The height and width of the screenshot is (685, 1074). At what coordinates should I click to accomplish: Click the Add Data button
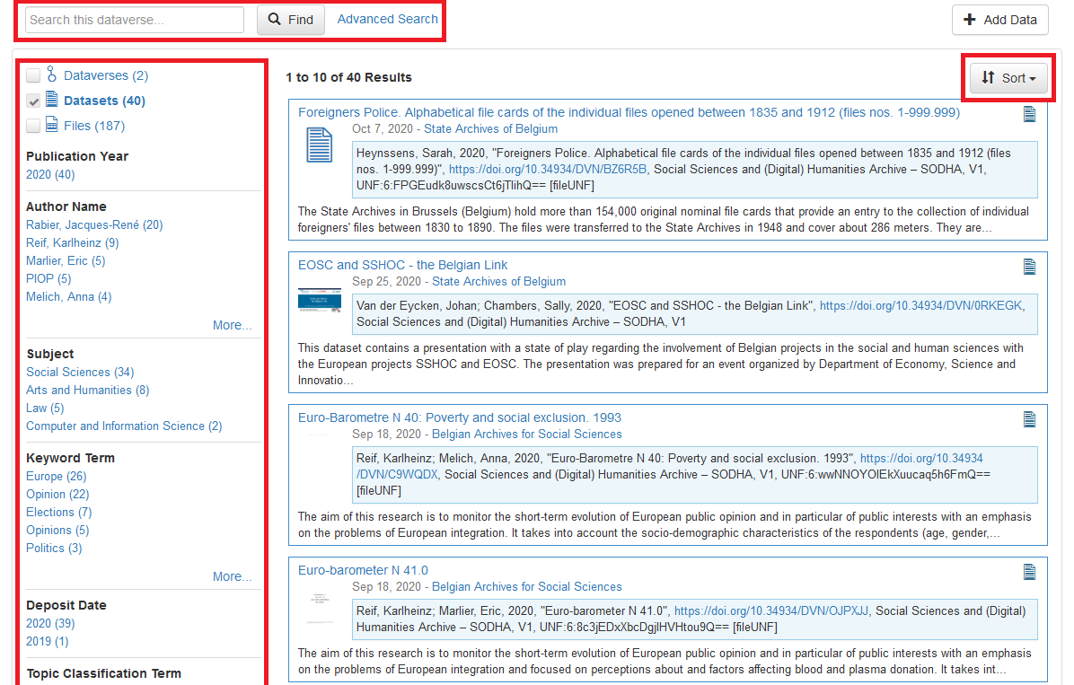click(1000, 20)
